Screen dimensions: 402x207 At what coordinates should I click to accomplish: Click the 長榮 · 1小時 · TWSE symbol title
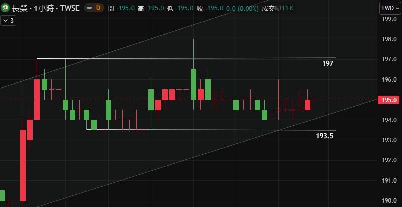(46, 8)
